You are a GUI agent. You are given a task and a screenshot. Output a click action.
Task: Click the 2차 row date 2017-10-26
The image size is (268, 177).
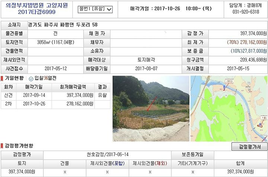[34, 104]
